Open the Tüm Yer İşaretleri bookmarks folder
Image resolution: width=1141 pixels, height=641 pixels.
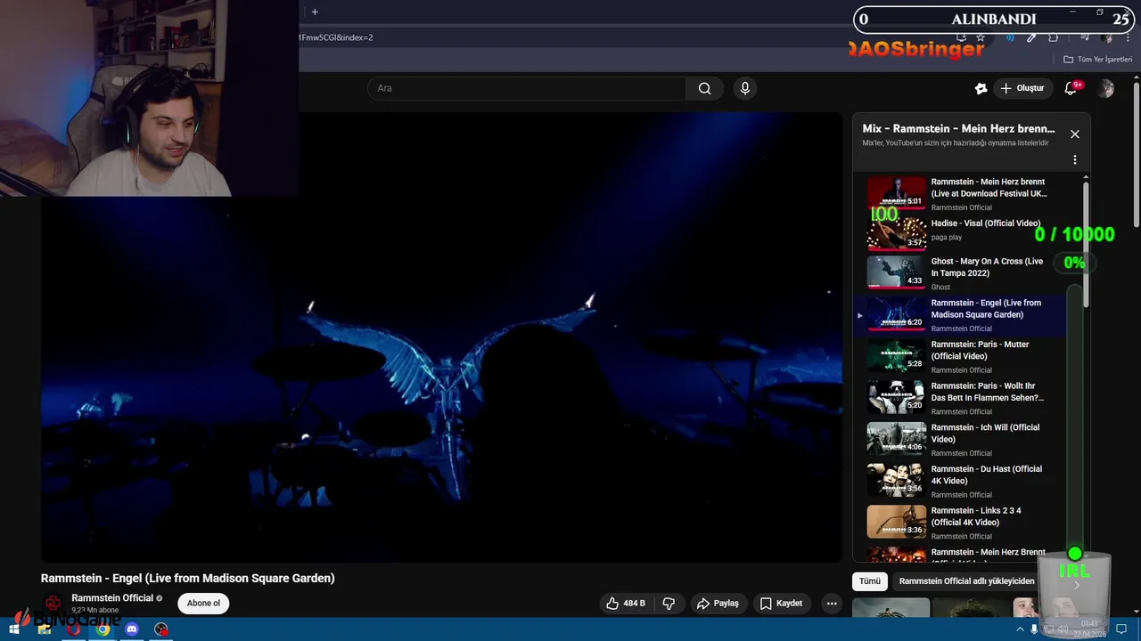click(1097, 60)
